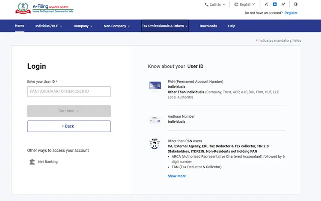Open the English language dropdown
Screen dimensions: 321x201
tap(245, 5)
